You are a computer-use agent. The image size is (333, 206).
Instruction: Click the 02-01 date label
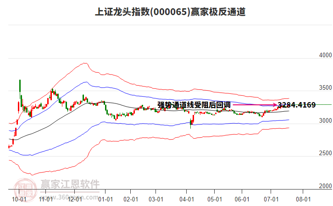pos(131,200)
